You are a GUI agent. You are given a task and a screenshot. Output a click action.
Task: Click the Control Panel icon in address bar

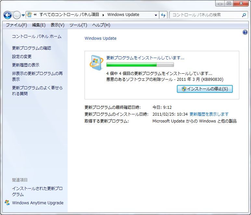(x=30, y=15)
